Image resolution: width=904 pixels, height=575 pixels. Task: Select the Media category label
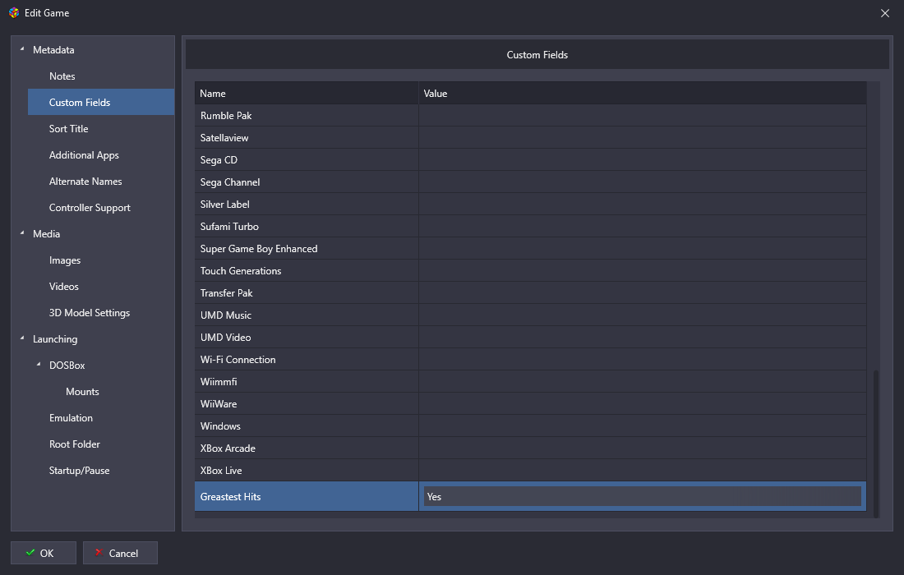click(46, 234)
